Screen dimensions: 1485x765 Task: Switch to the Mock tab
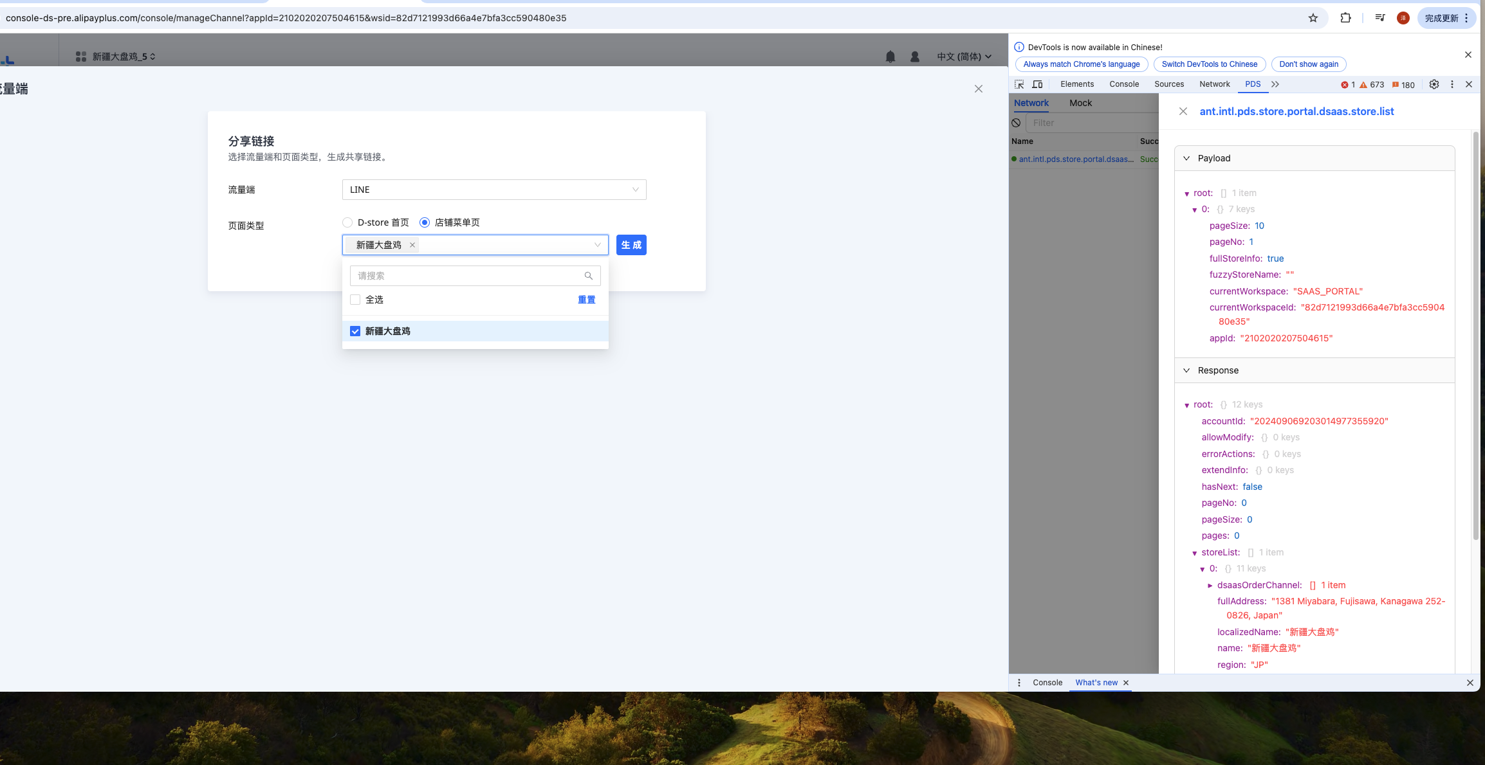click(1080, 103)
